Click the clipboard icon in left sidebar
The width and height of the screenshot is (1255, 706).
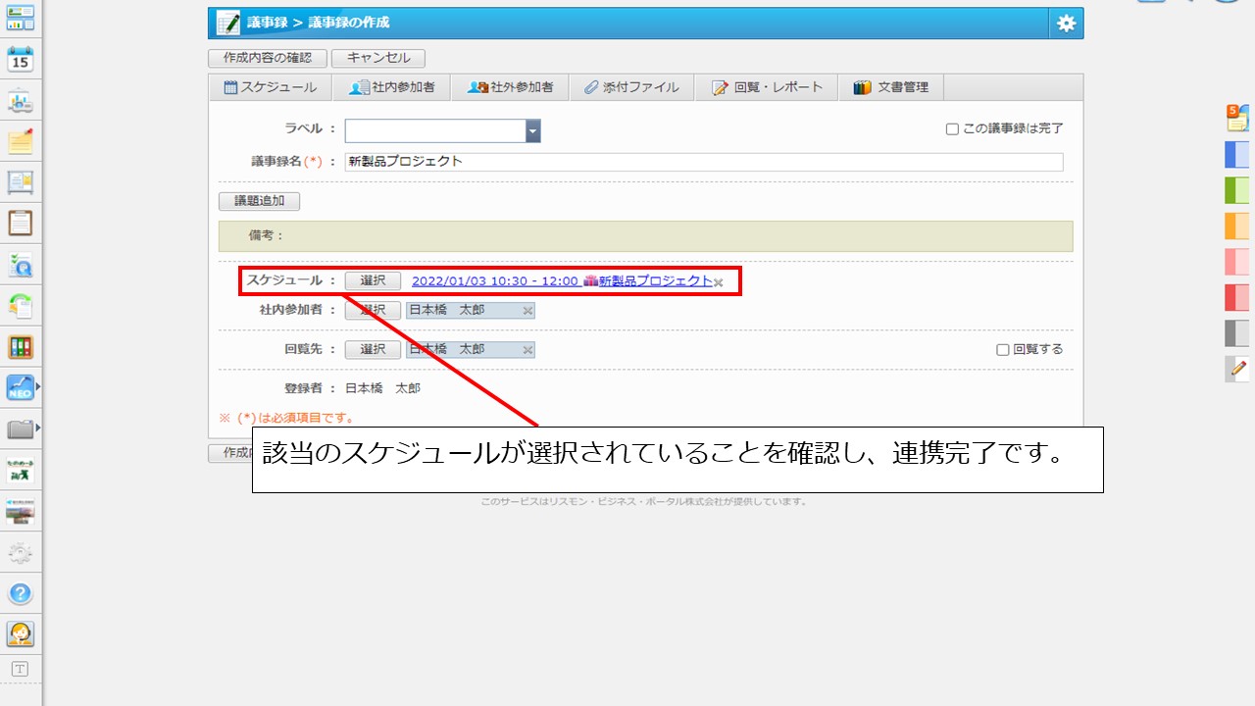pyautogui.click(x=21, y=224)
